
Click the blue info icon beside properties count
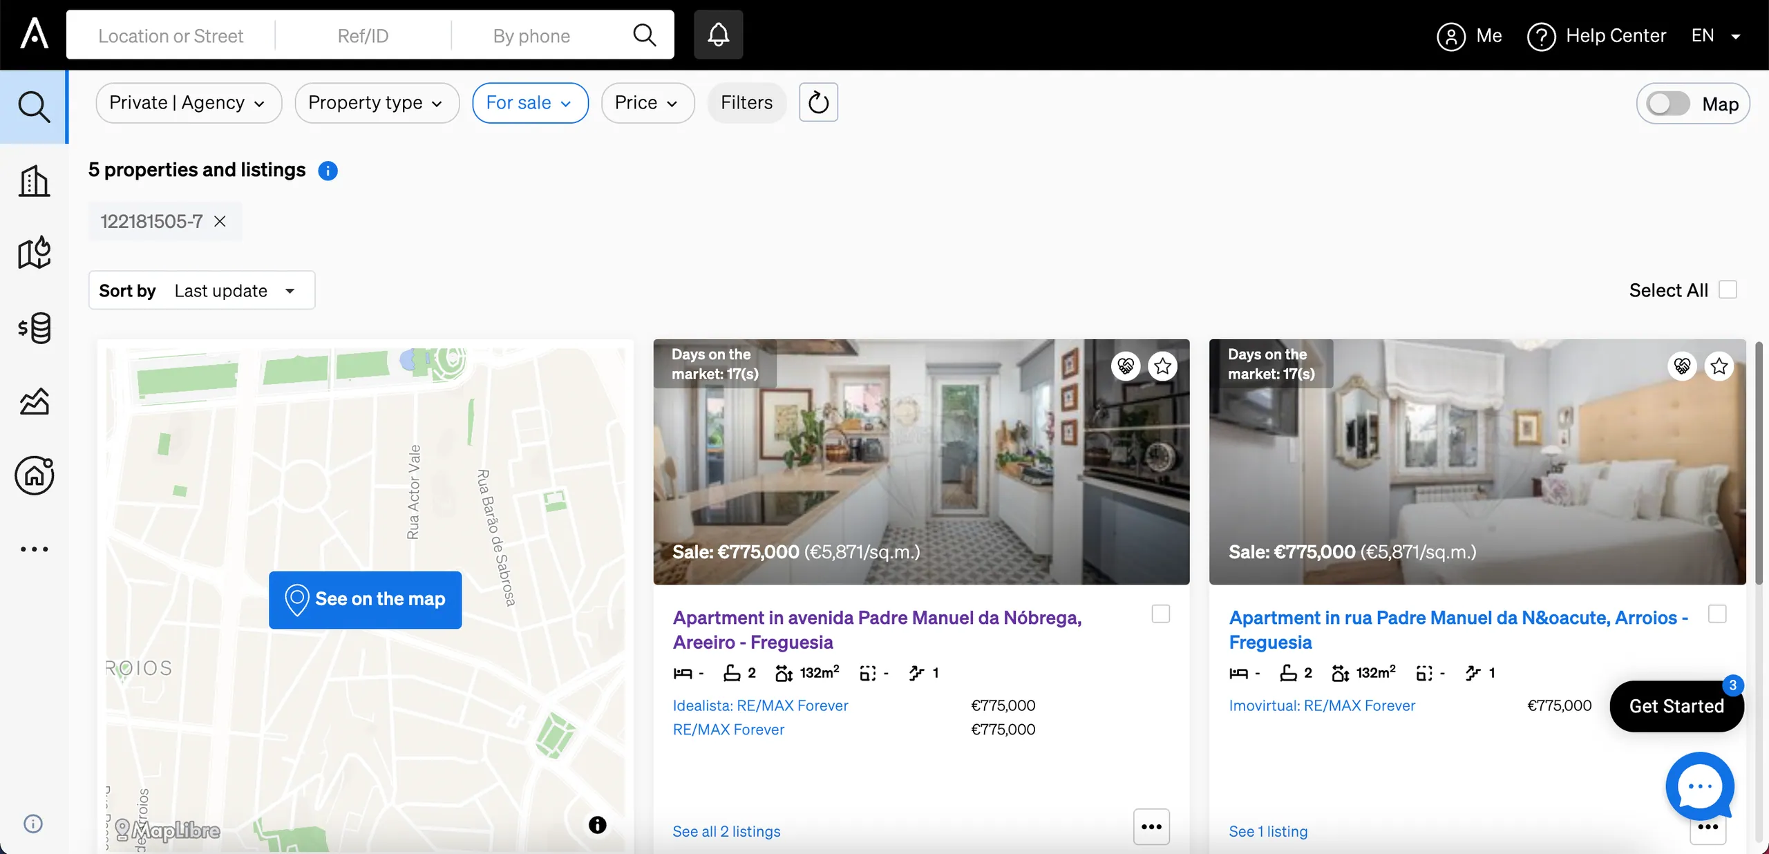coord(328,171)
